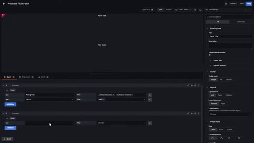This screenshot has width=254, height=143.
Task: Set tooltip mode to Hidden
Action: (x=229, y=79)
